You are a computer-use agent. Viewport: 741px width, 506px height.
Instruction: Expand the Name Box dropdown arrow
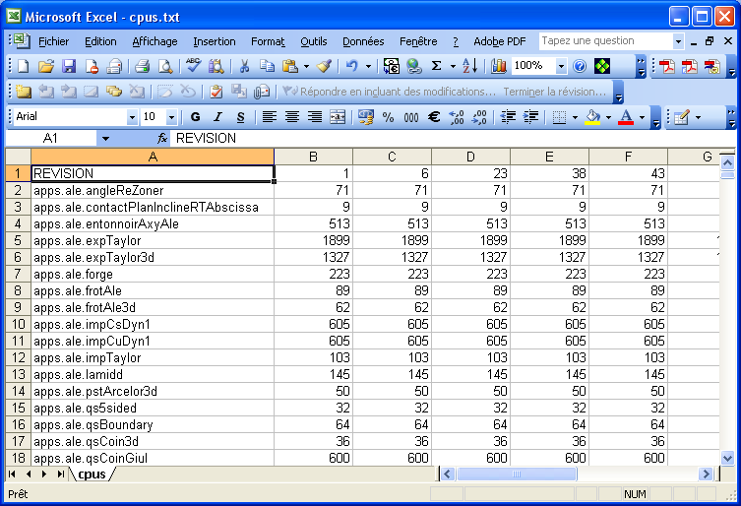click(x=106, y=139)
